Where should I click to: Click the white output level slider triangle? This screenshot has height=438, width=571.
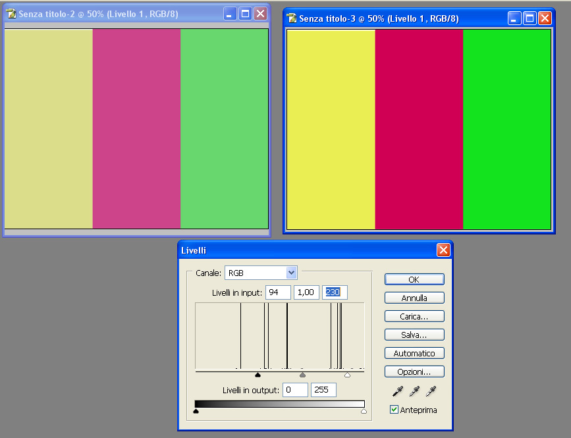point(364,411)
